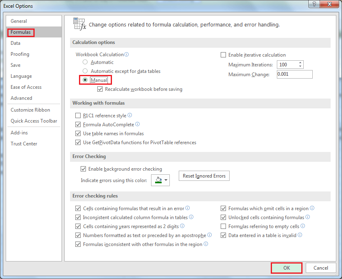Enable R1C1 reference style
The image size is (342, 279).
click(78, 115)
